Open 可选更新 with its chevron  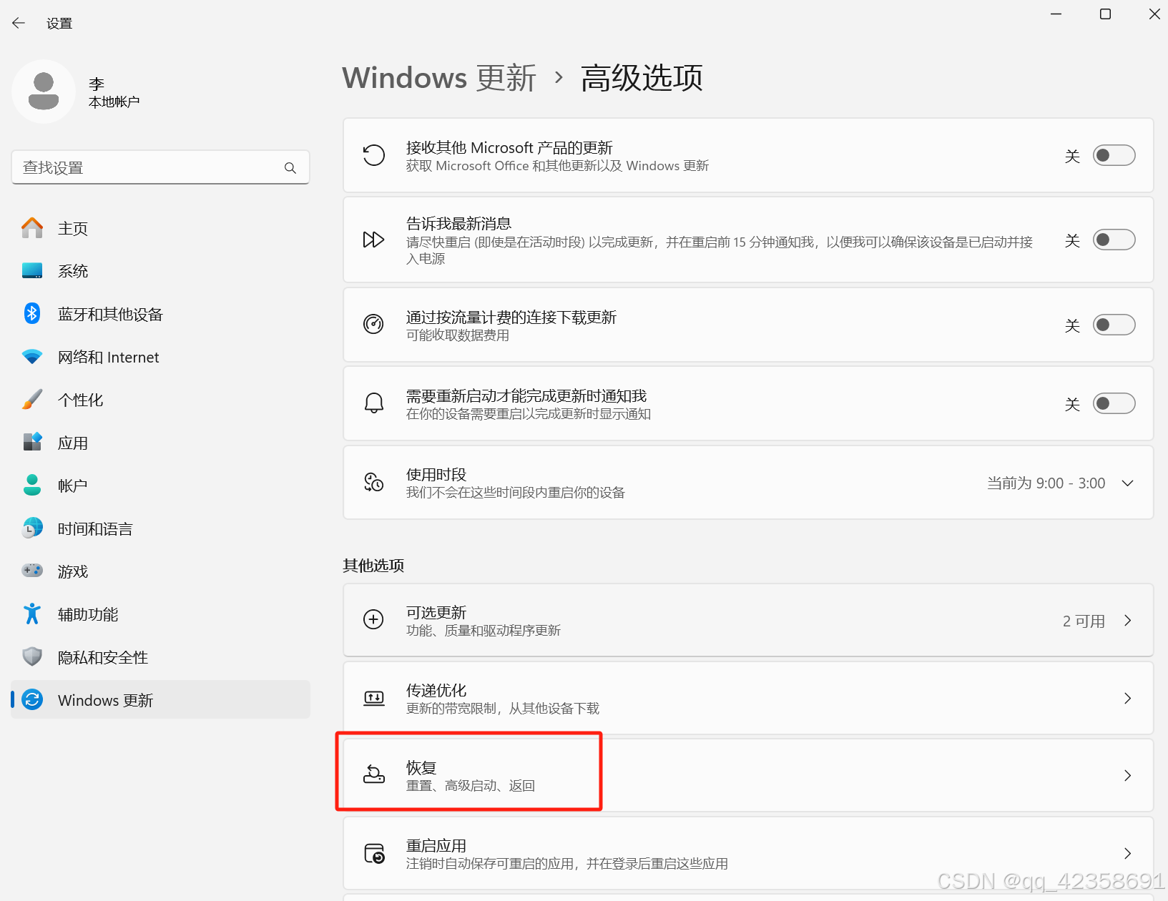coord(1127,621)
